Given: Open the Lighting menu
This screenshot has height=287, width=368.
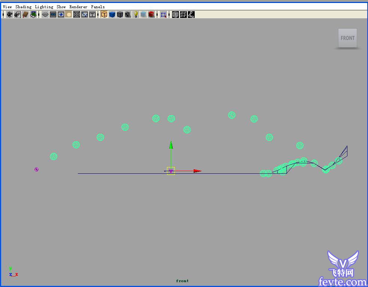Looking at the screenshot, I should click(44, 7).
